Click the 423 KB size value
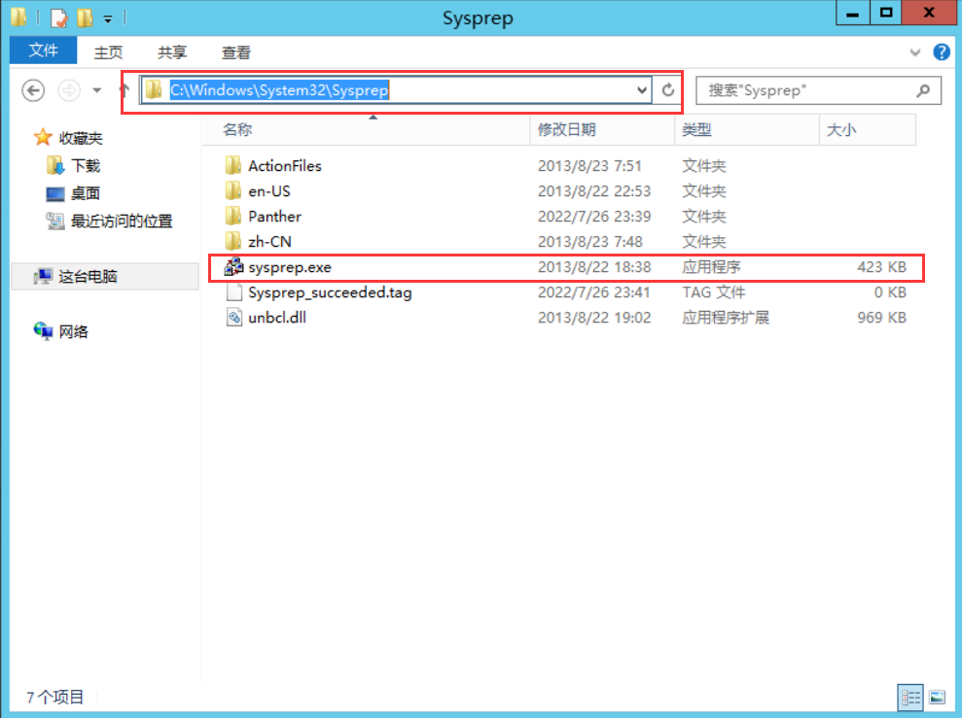 pos(881,267)
